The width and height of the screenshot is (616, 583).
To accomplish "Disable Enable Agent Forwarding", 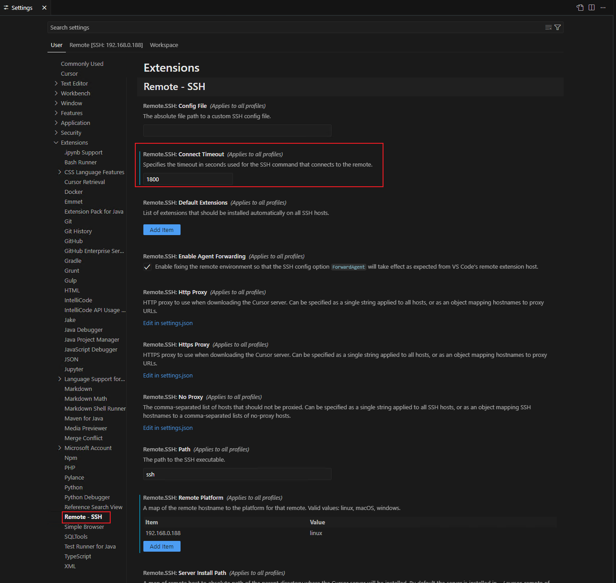I will tap(147, 266).
